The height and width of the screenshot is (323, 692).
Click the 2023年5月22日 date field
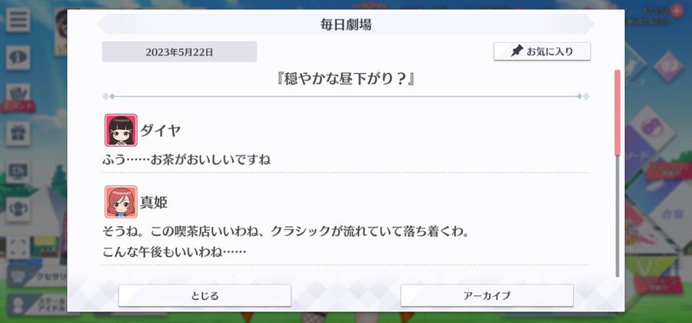pos(179,52)
